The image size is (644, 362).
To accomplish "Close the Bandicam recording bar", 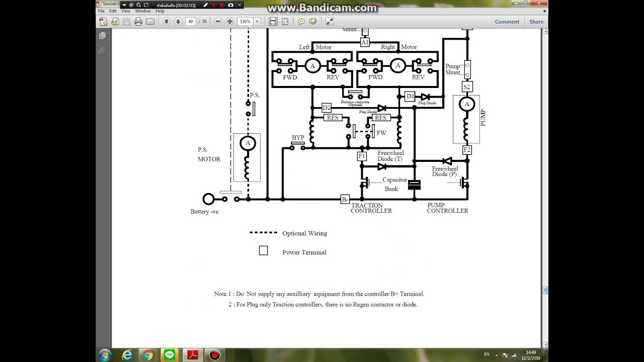I will point(239,5).
